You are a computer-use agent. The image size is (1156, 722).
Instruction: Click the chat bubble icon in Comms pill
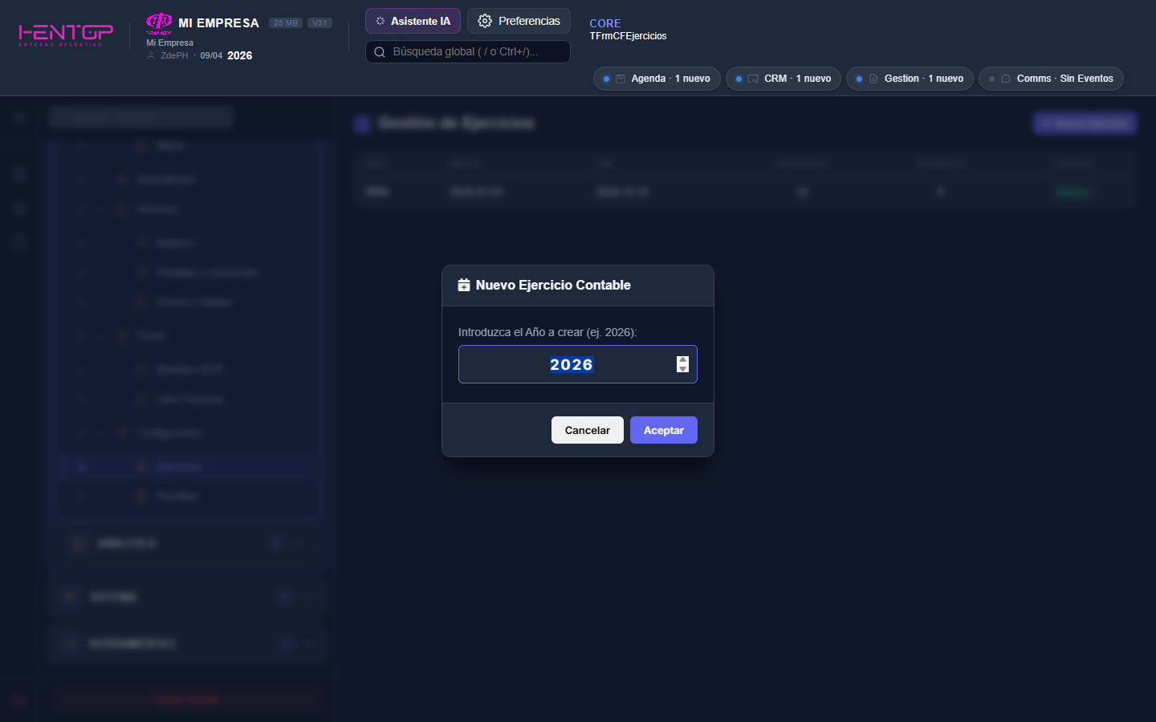pos(1006,79)
